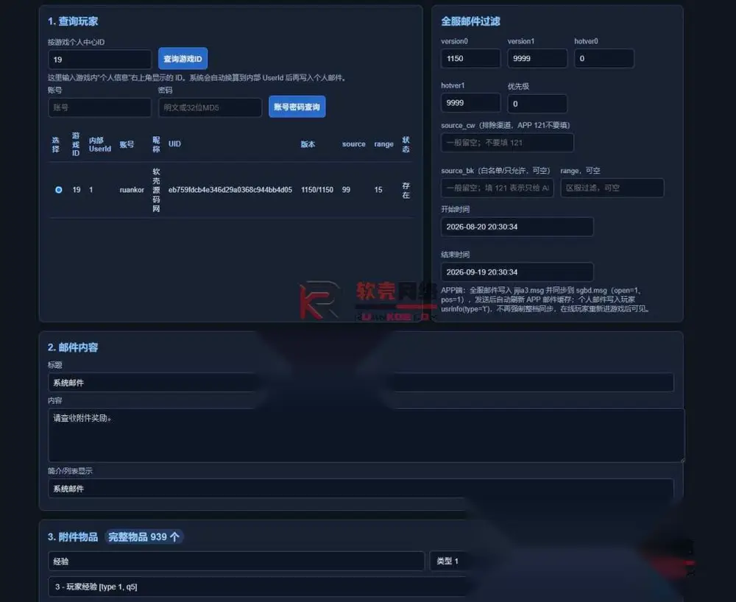This screenshot has width=736, height=602.
Task: Click the range 区服过滤 field
Action: pyautogui.click(x=612, y=188)
